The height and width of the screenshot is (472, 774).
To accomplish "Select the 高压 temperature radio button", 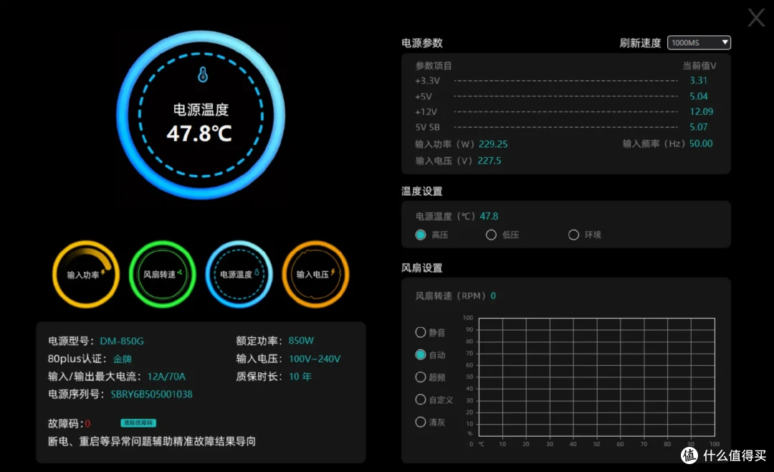I will coord(421,235).
